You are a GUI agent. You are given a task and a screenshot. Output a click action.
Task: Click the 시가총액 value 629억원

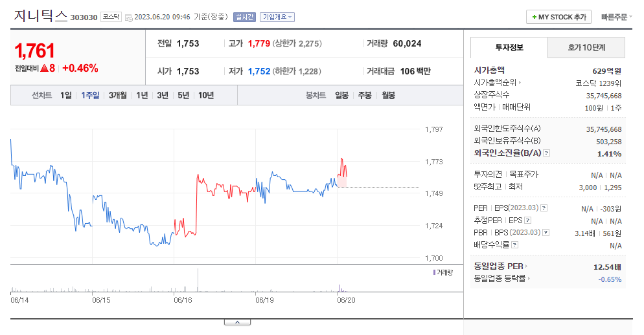click(x=606, y=71)
